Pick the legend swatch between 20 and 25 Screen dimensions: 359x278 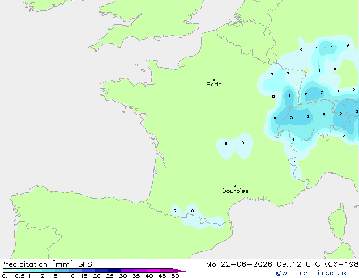[101, 271]
